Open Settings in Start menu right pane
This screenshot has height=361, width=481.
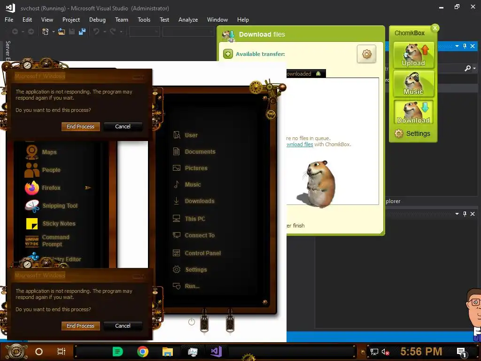pyautogui.click(x=190, y=270)
